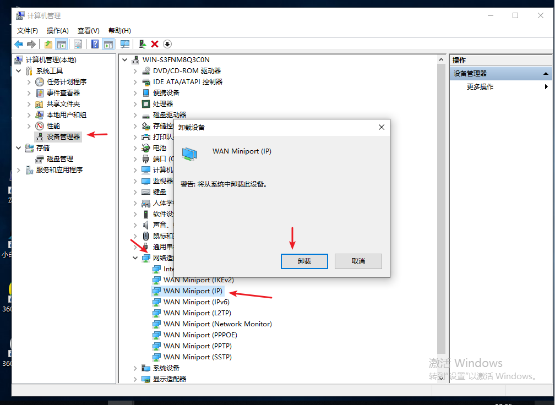Open the 更多操作 submenu in Actions pane

tap(480, 87)
